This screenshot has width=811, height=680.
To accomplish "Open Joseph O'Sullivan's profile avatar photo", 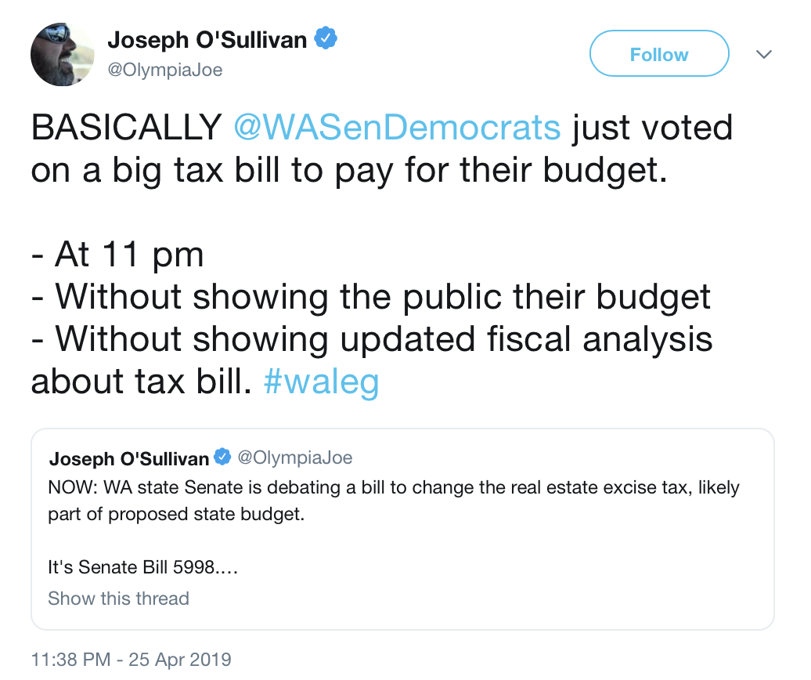I will tap(62, 54).
